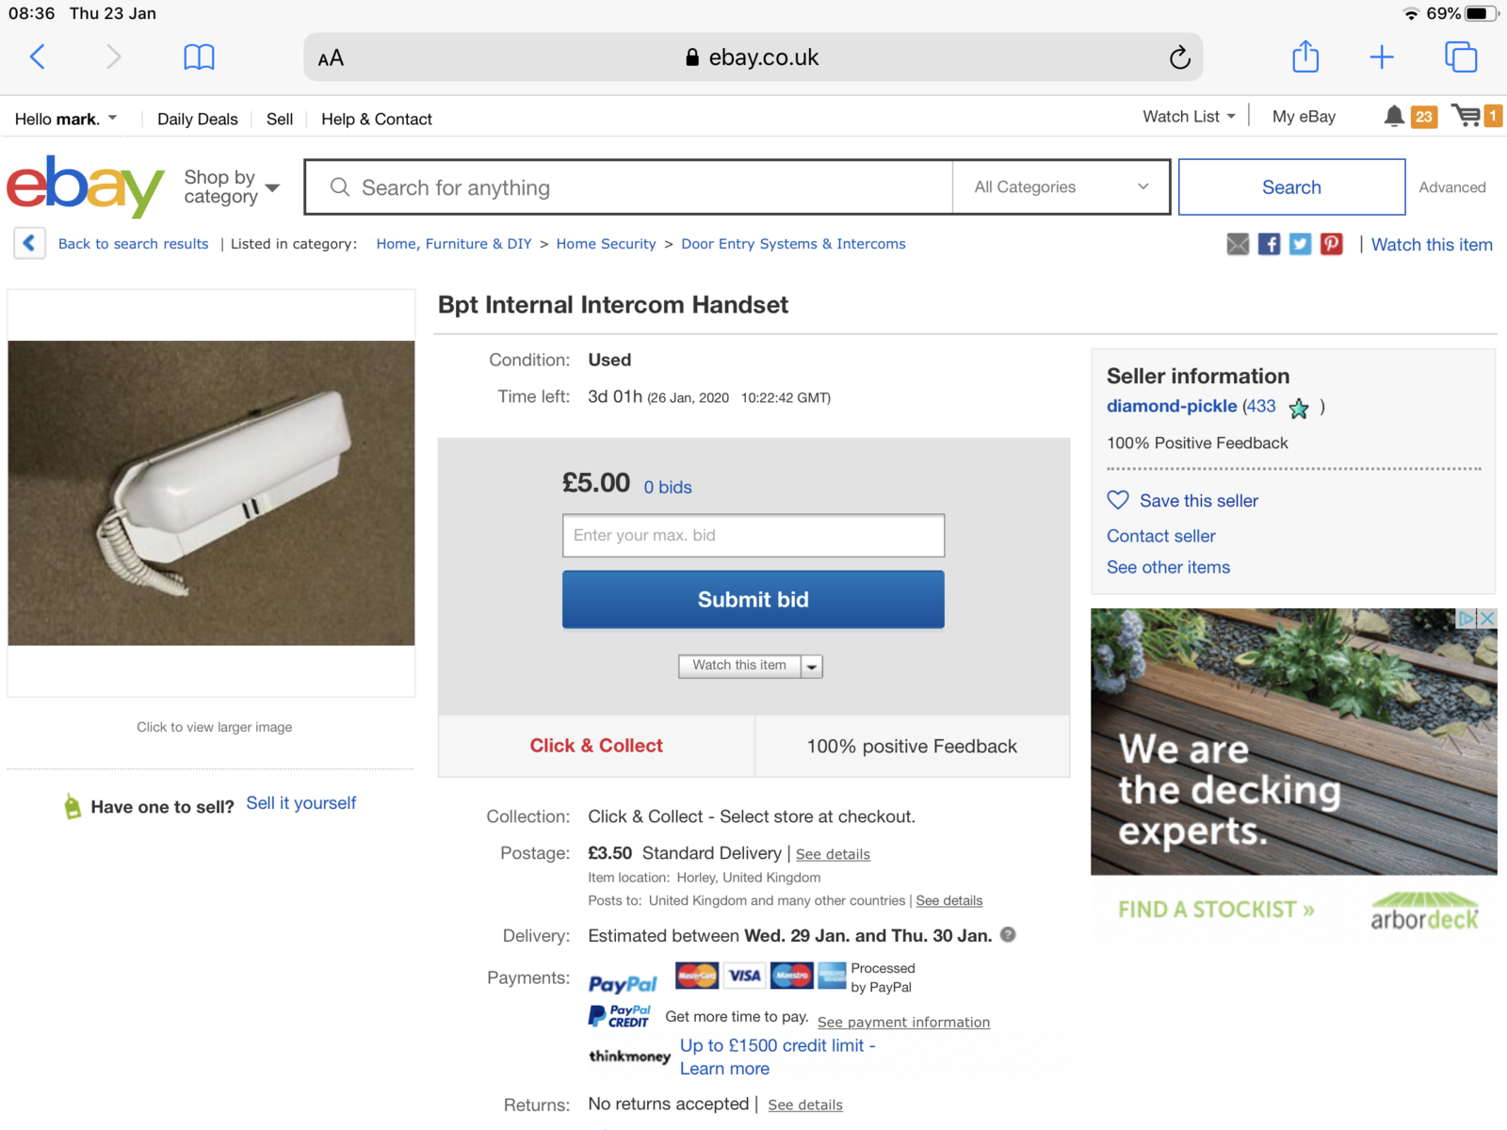The height and width of the screenshot is (1130, 1507).
Task: Share listing via Twitter icon
Action: [x=1300, y=245]
